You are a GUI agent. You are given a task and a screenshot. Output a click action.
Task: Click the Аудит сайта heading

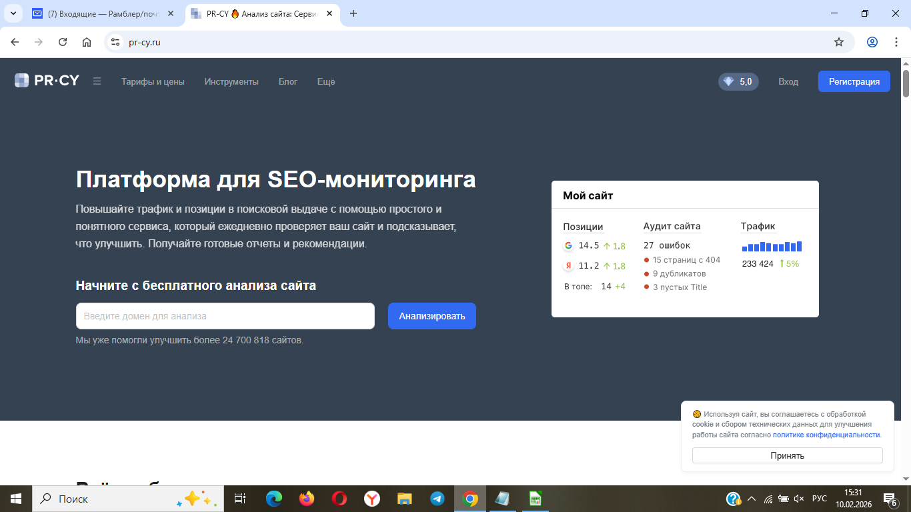(672, 227)
